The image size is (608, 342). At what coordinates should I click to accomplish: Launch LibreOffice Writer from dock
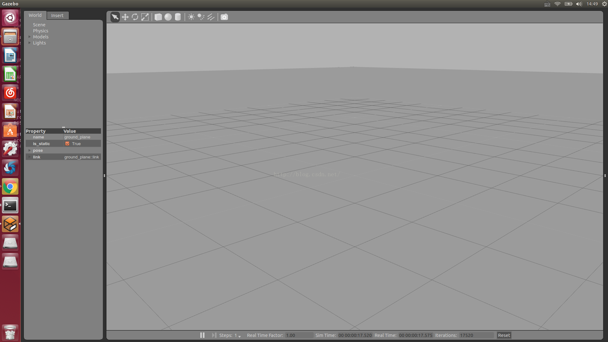pyautogui.click(x=10, y=56)
